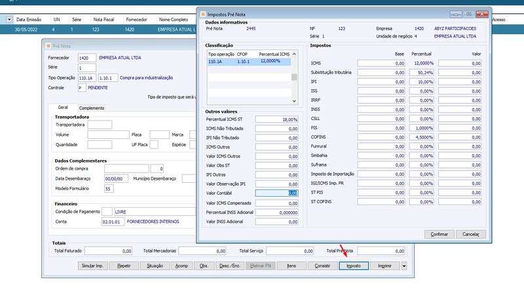524x295 pixels.
Task: Click the Fornecedor column header in grid
Action: 136,20
